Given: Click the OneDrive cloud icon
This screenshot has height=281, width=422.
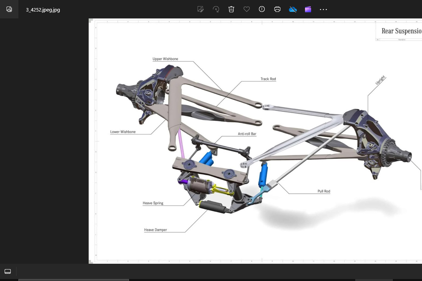Looking at the screenshot, I should [293, 9].
